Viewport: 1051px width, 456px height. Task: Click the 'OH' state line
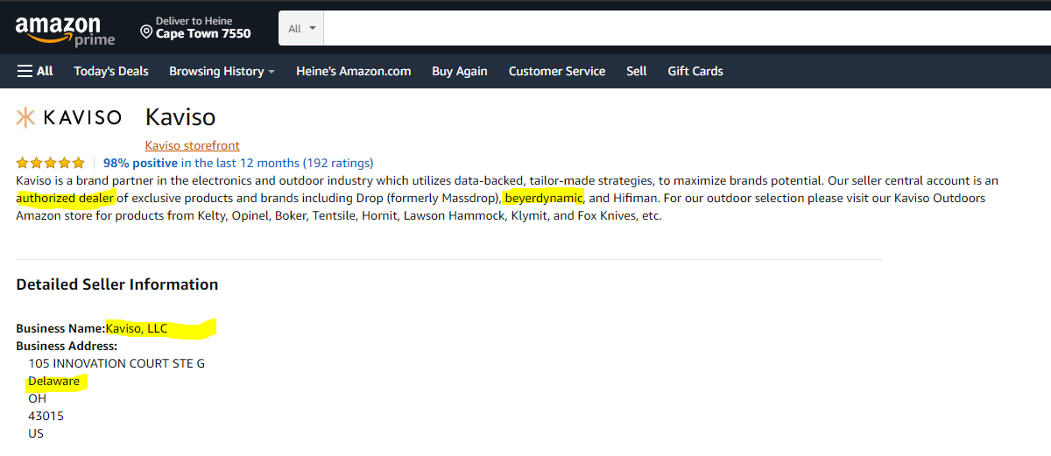[37, 398]
